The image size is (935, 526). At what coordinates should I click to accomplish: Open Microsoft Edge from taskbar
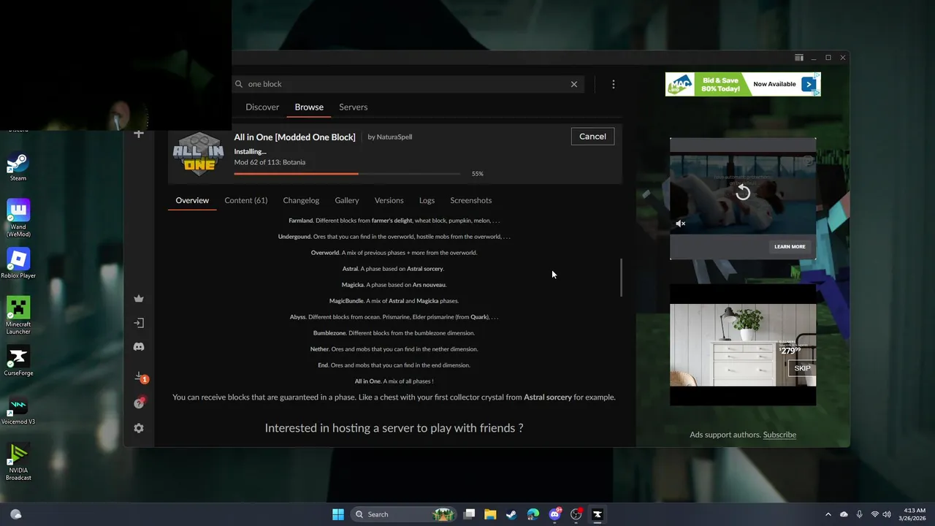pyautogui.click(x=533, y=514)
